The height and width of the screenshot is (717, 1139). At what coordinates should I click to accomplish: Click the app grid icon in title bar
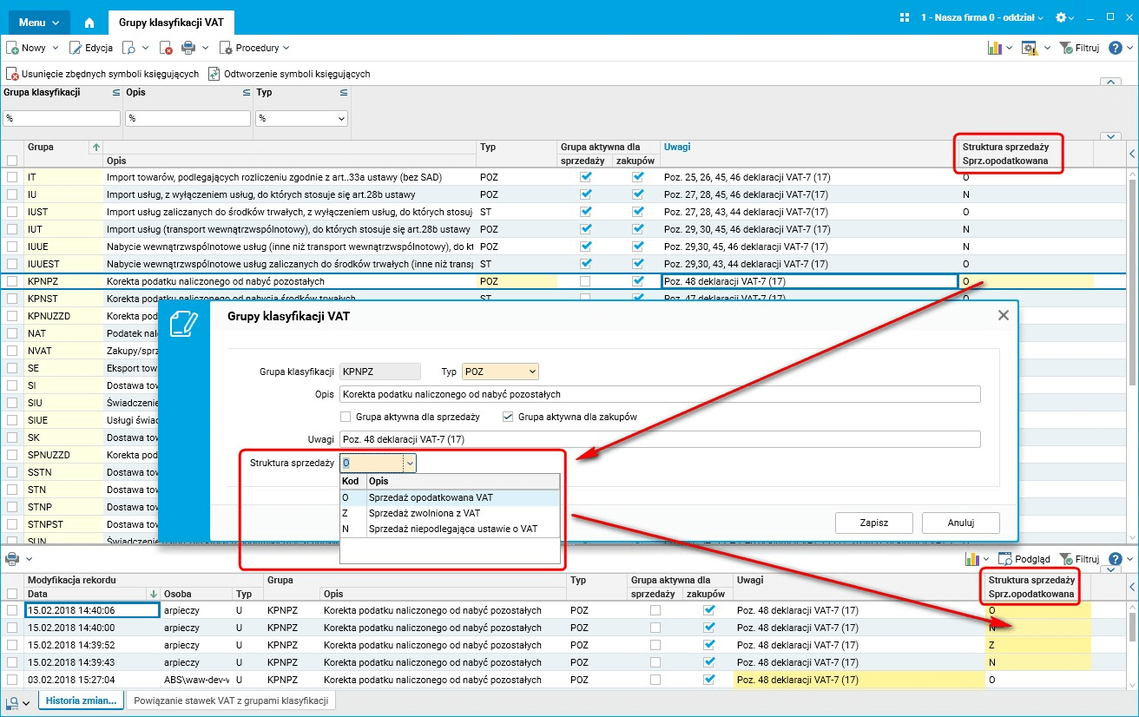[x=905, y=17]
